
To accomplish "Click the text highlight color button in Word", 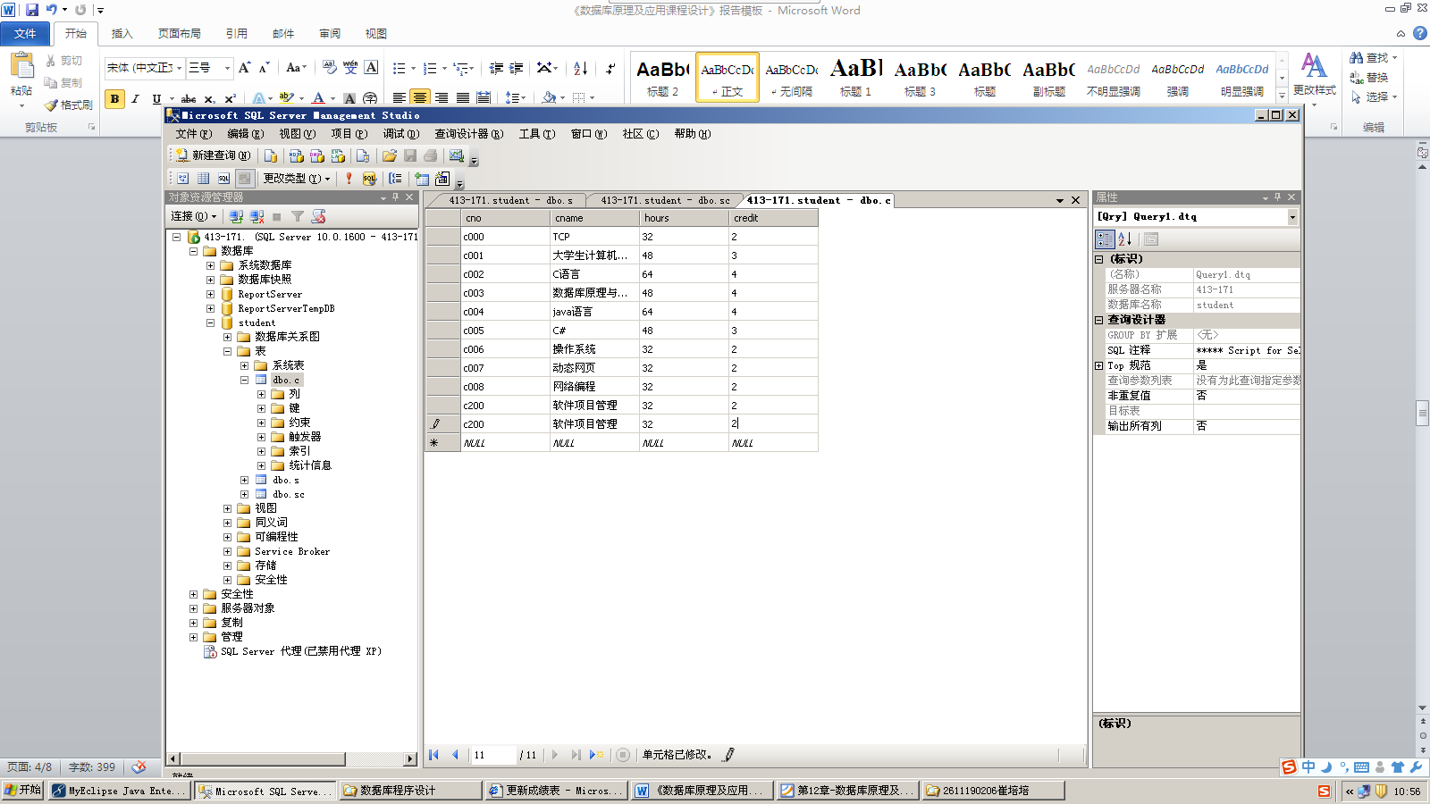I will pos(286,98).
